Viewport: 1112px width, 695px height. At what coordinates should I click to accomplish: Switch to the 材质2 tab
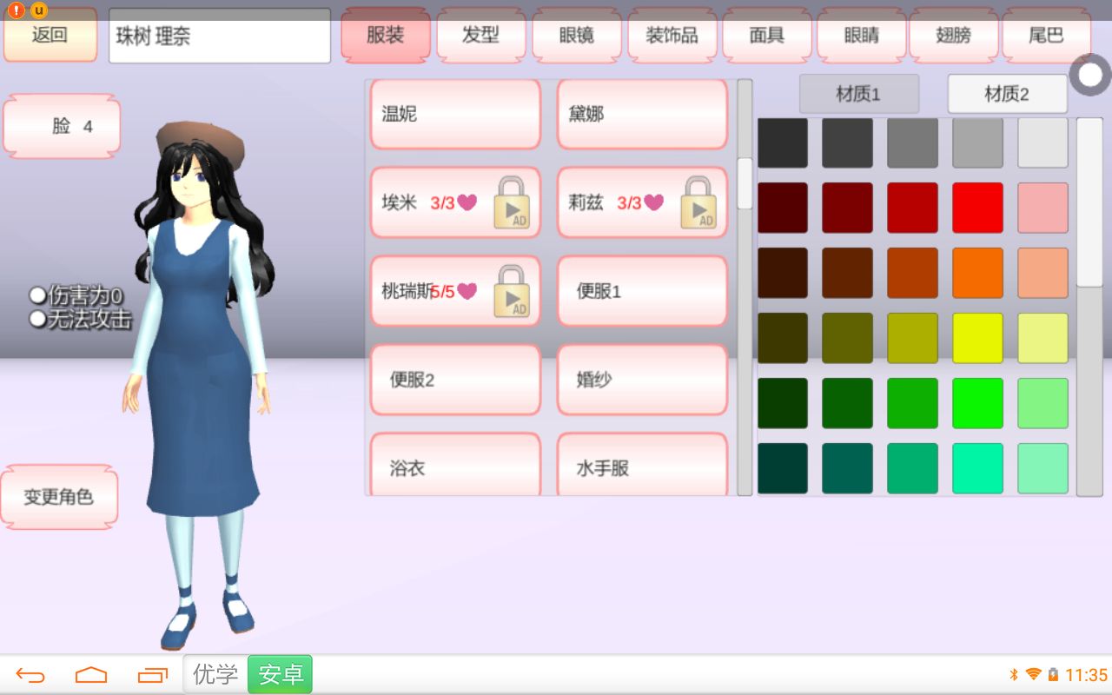(1006, 94)
